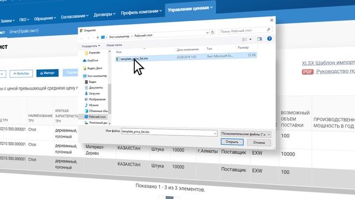This screenshot has height=199, width=355.
Task: Click the НАИМЕНОВАНИЕ ТРУ column header
Action: click(40, 118)
